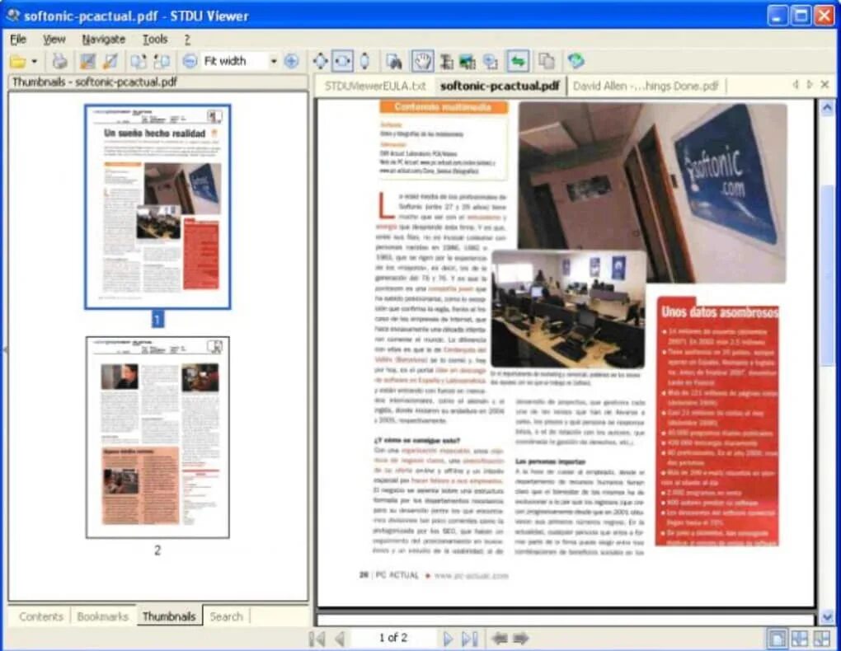
Task: Switch to the Search panel tab
Action: 227,616
